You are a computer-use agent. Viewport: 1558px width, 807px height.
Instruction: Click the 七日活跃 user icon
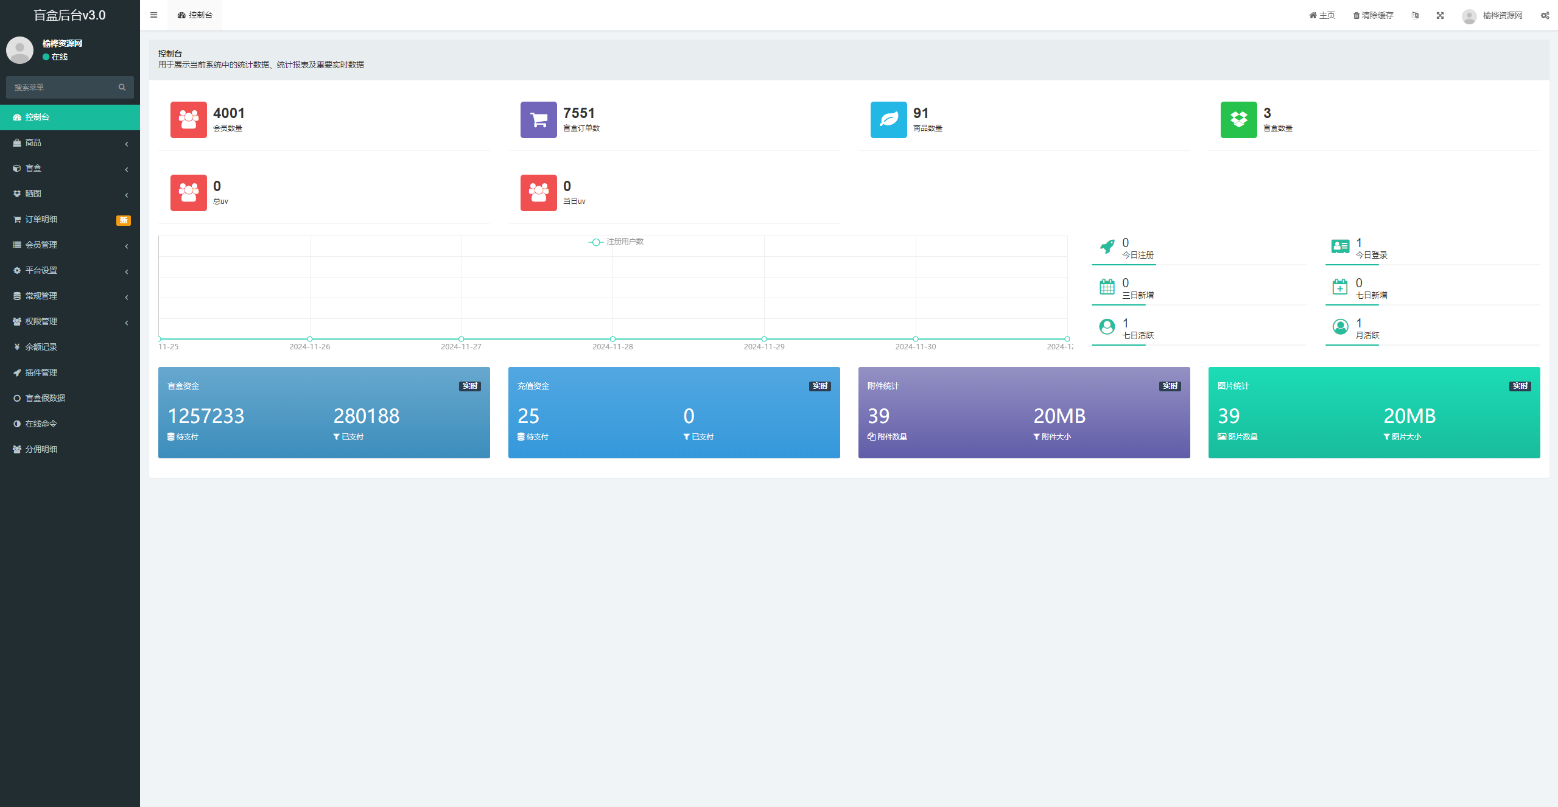coord(1107,327)
